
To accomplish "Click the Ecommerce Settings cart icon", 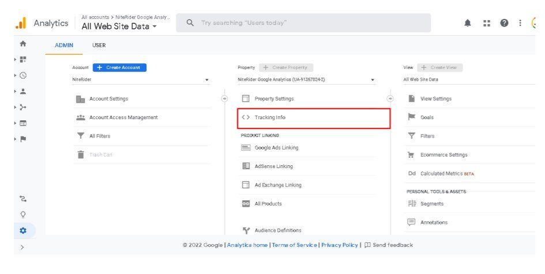I will pos(411,155).
